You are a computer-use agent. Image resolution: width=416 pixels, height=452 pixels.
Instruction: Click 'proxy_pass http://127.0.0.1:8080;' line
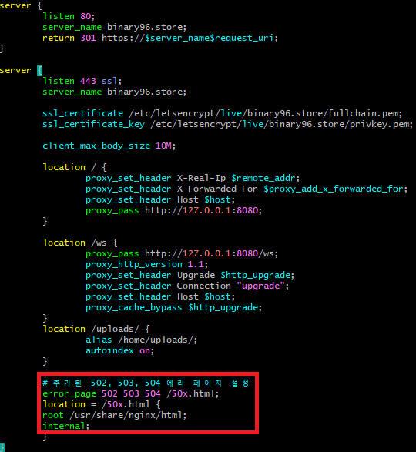pyautogui.click(x=173, y=210)
